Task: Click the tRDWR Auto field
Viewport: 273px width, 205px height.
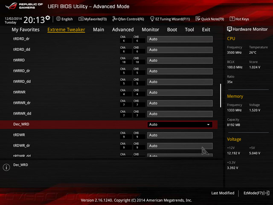Action: [180, 135]
